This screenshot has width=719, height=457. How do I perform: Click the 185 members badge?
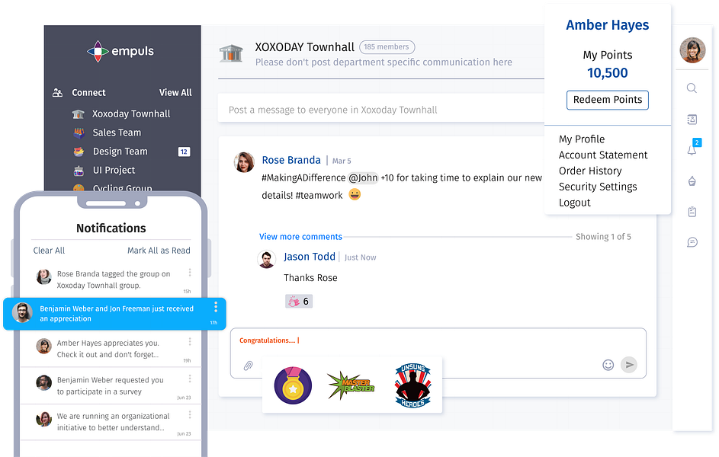click(x=387, y=47)
